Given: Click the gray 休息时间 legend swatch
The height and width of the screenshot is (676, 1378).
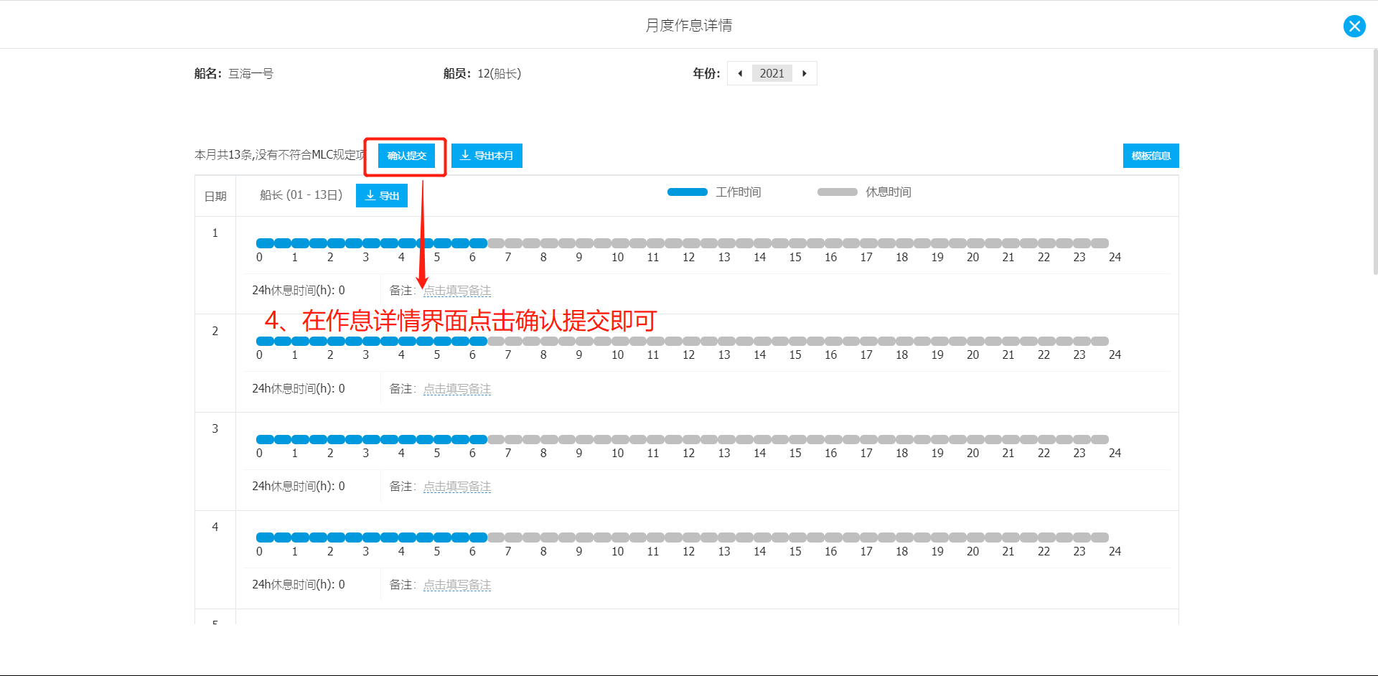Looking at the screenshot, I should (x=838, y=192).
